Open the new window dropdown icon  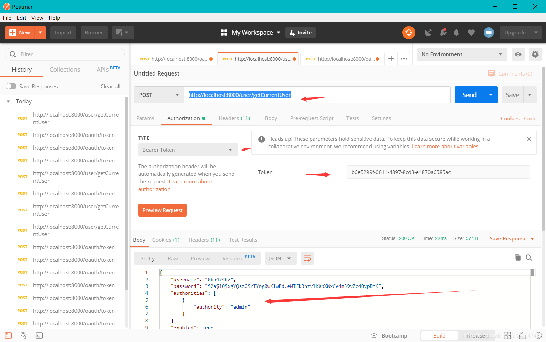[122, 32]
